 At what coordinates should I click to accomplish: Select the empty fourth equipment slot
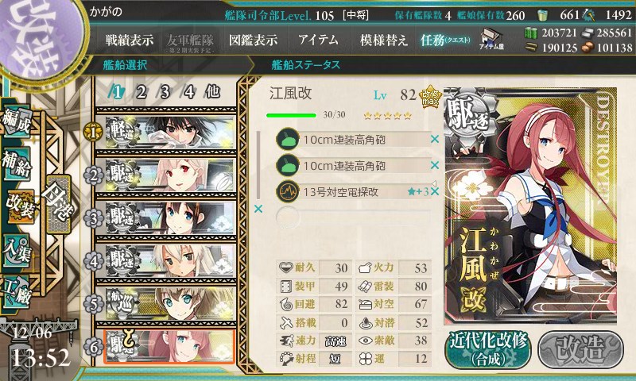click(353, 217)
